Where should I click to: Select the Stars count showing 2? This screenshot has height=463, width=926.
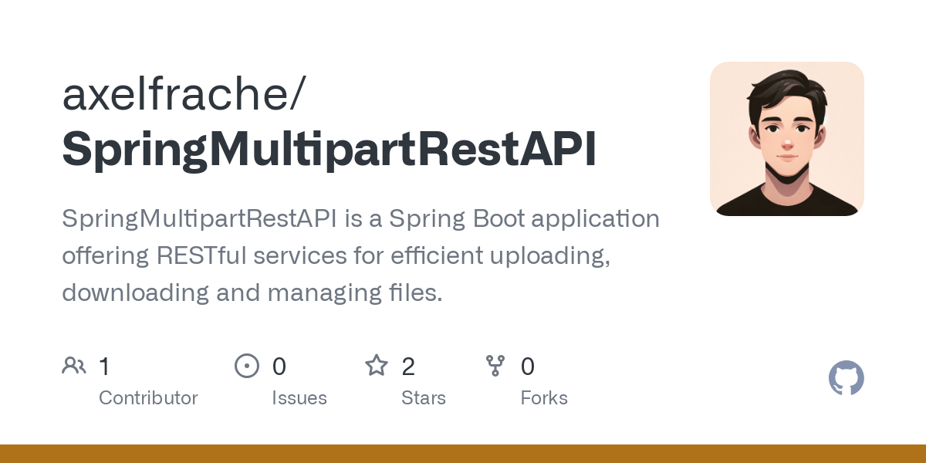pos(408,367)
